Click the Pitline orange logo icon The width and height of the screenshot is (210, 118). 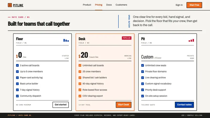click(x=10, y=5)
